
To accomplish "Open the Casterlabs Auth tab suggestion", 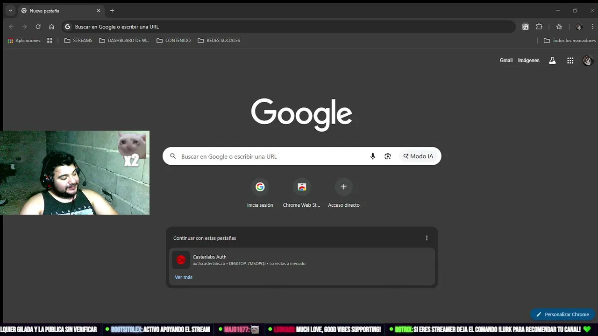I will click(302, 260).
